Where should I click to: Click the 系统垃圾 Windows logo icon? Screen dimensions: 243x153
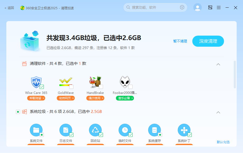(x=24, y=112)
